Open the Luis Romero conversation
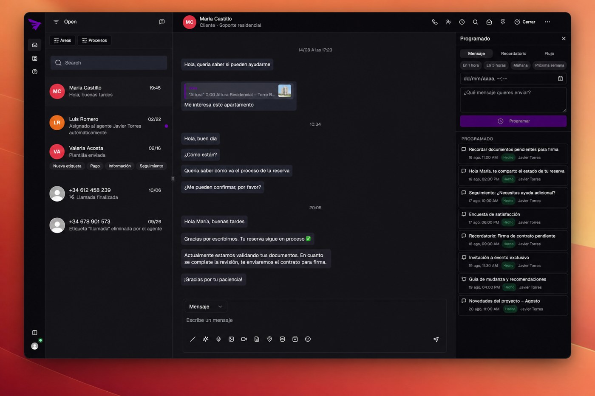Image resolution: width=595 pixels, height=396 pixels. tap(109, 126)
